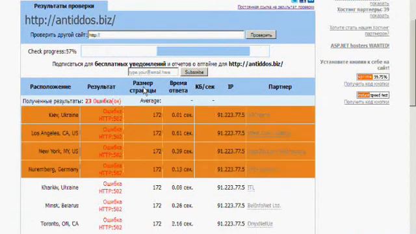The height and width of the screenshot is (234, 416).
Task: Open the 'ASP.NET hosters WANTED!' link
Action: pyautogui.click(x=359, y=45)
